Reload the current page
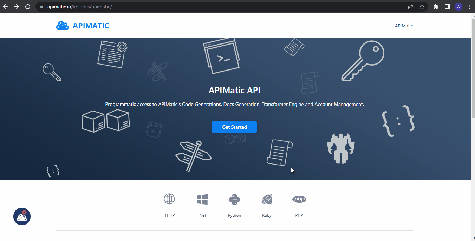Image resolution: width=475 pixels, height=241 pixels. [28, 6]
